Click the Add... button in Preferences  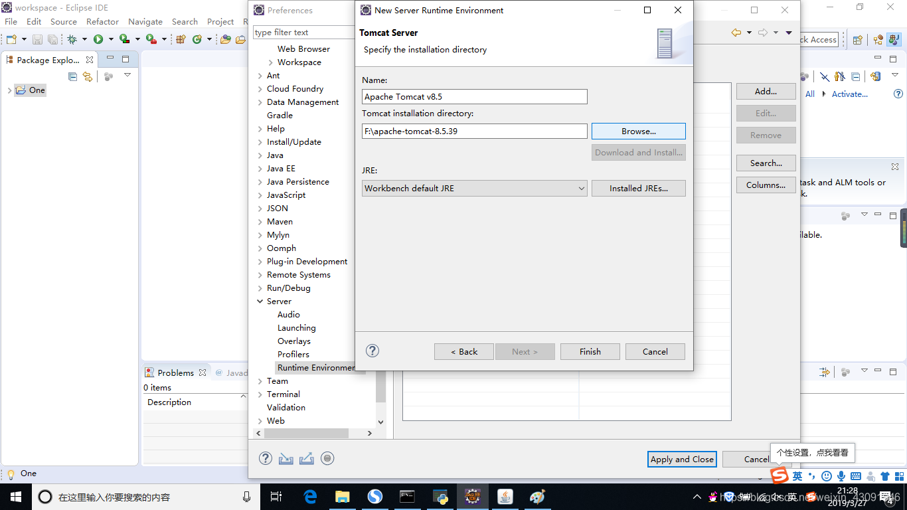click(766, 91)
